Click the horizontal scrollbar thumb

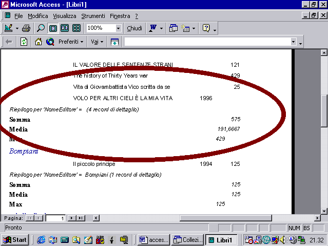coord(225,218)
